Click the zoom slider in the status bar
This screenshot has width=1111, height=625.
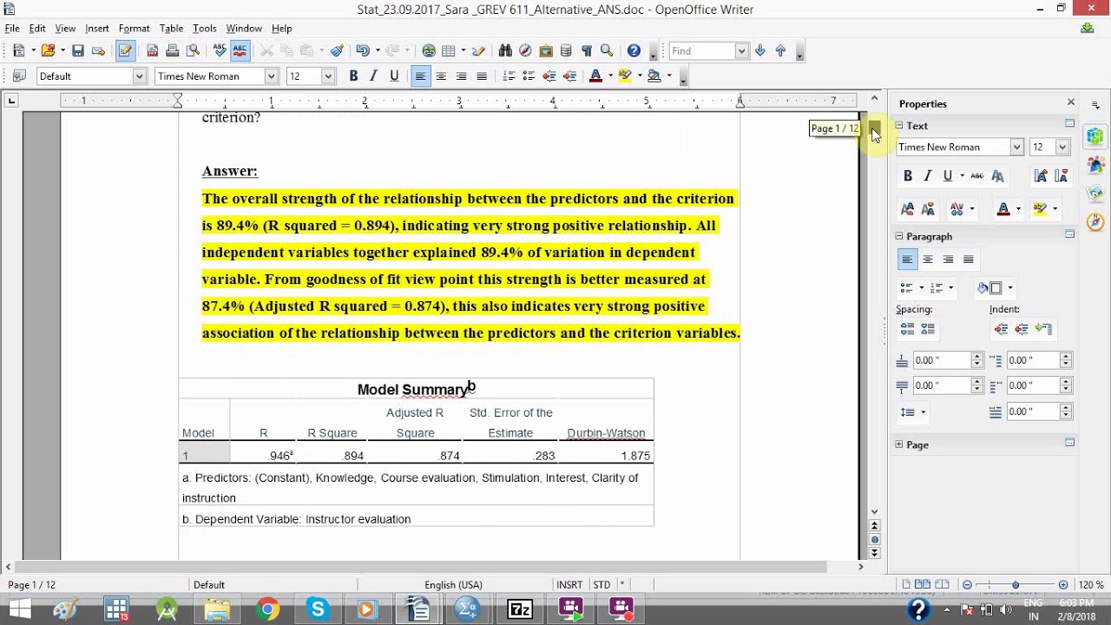[x=1016, y=585]
